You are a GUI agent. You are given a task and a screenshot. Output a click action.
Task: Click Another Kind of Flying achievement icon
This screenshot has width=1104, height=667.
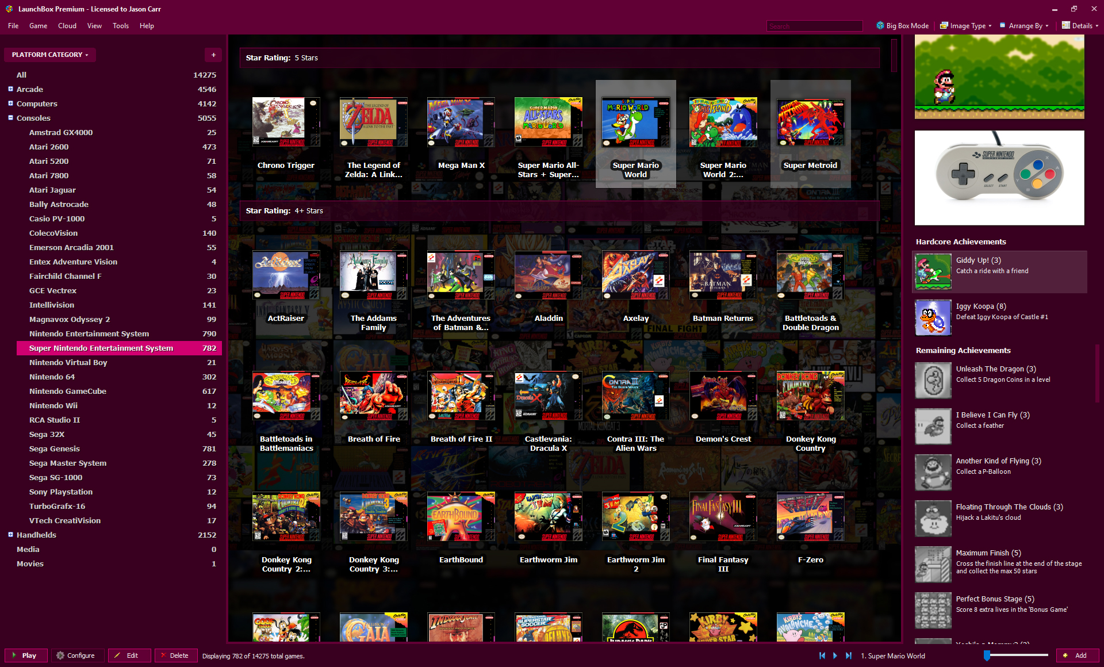pos(933,472)
